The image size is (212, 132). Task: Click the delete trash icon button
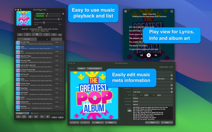point(48,117)
